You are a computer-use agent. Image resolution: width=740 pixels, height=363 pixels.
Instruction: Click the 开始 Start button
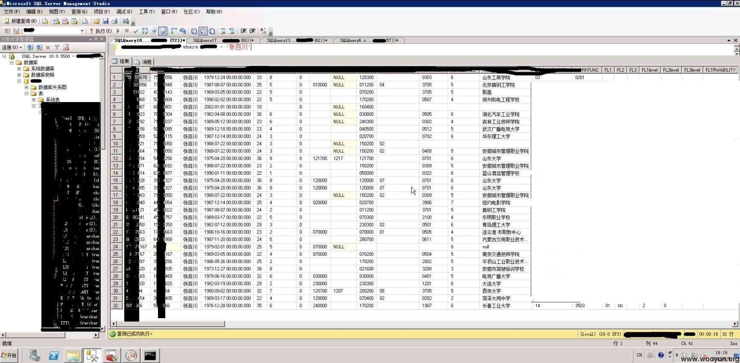tap(9, 355)
